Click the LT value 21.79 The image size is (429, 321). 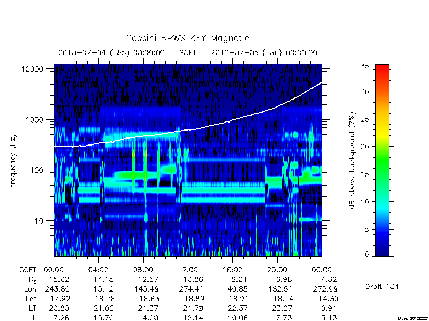pos(193,309)
